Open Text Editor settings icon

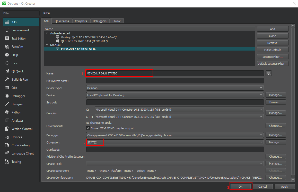[7, 38]
